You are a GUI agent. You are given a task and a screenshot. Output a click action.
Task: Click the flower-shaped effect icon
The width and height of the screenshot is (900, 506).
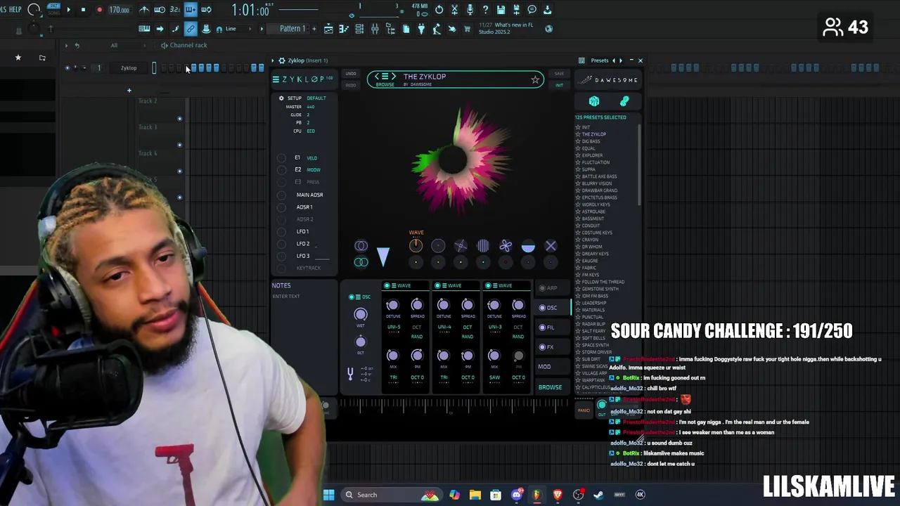[506, 246]
